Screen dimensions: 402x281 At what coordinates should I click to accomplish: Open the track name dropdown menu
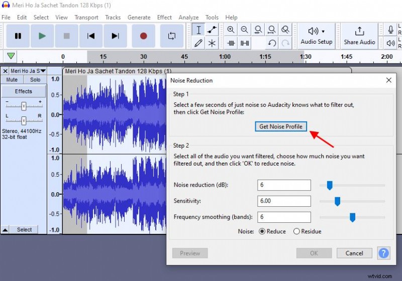(28, 71)
